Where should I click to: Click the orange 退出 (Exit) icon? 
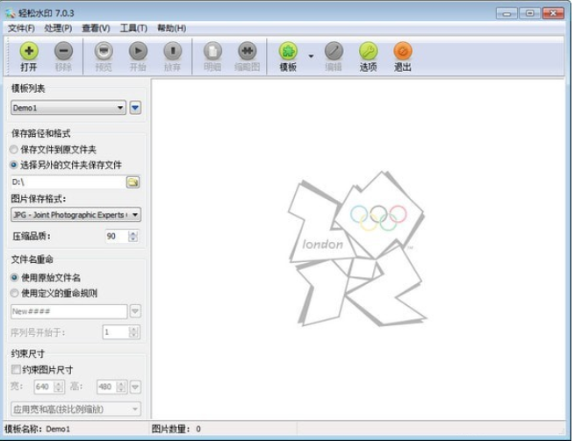(402, 53)
